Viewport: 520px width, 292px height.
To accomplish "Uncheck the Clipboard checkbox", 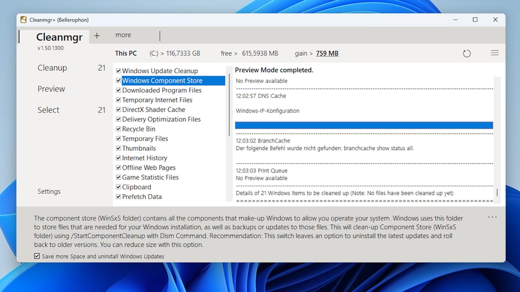I will point(118,187).
